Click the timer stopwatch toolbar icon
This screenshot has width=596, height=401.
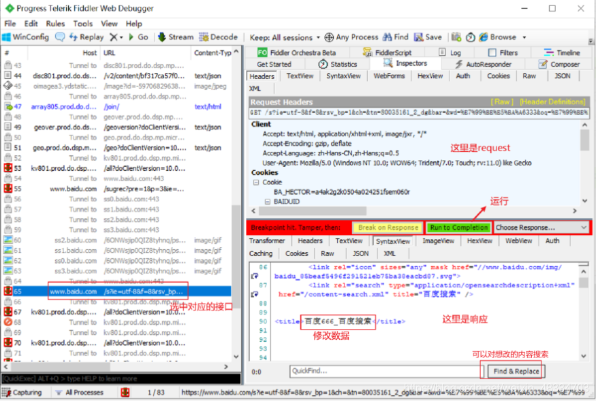pos(471,37)
